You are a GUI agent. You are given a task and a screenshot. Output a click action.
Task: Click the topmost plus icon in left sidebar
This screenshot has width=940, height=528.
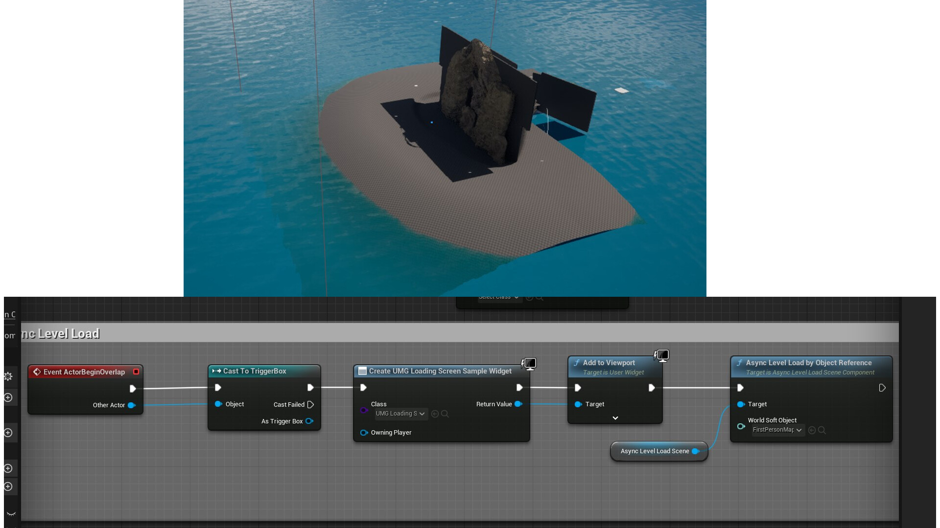point(8,397)
